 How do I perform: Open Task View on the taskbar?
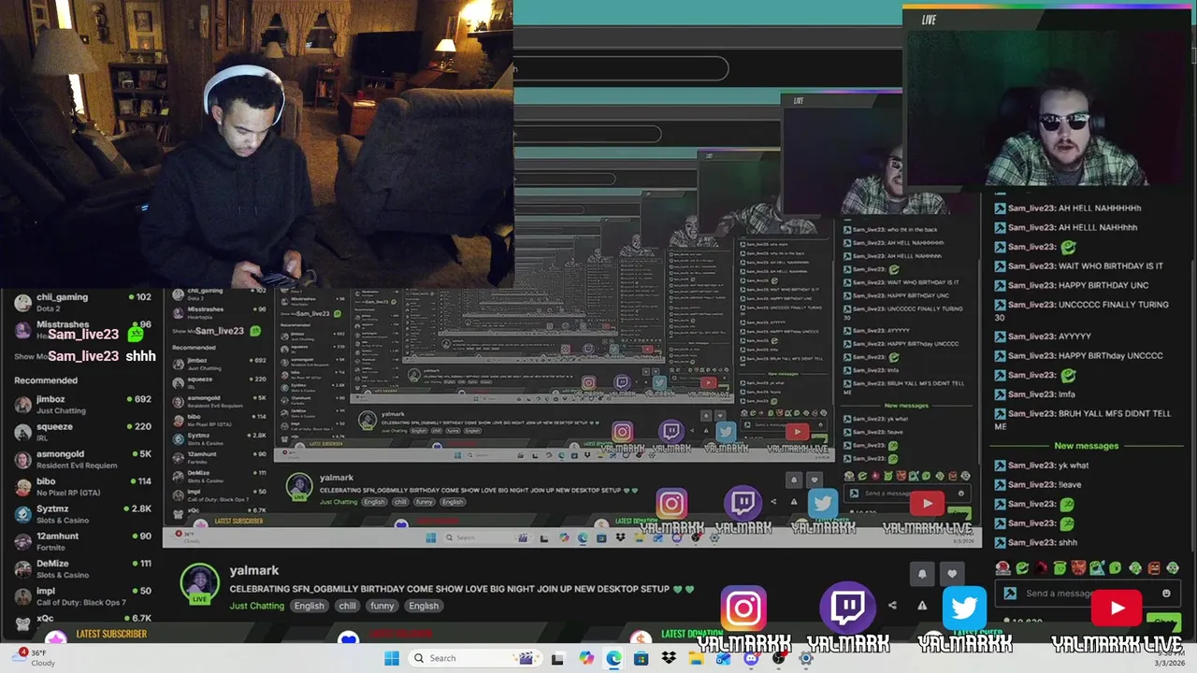pyautogui.click(x=557, y=658)
